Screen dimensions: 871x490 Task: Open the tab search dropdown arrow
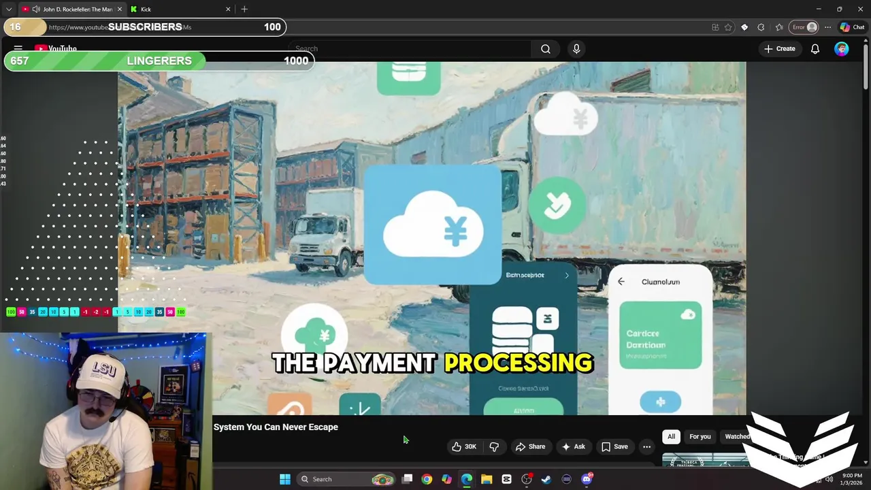pos(8,10)
